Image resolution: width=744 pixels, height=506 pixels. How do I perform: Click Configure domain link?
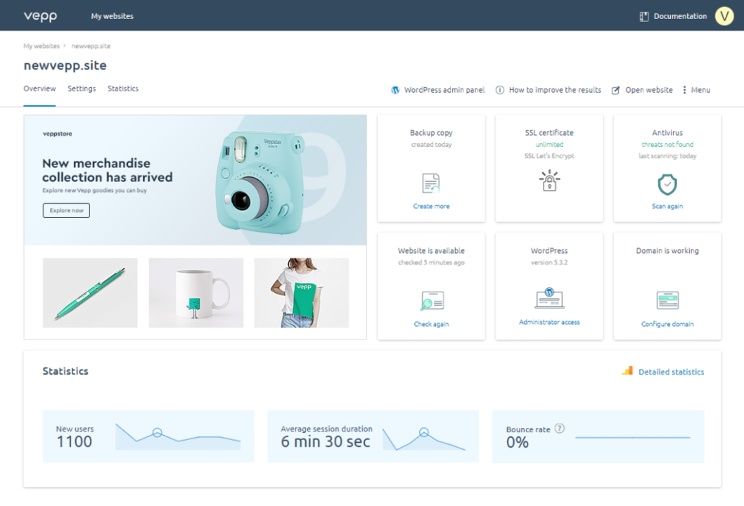point(667,324)
